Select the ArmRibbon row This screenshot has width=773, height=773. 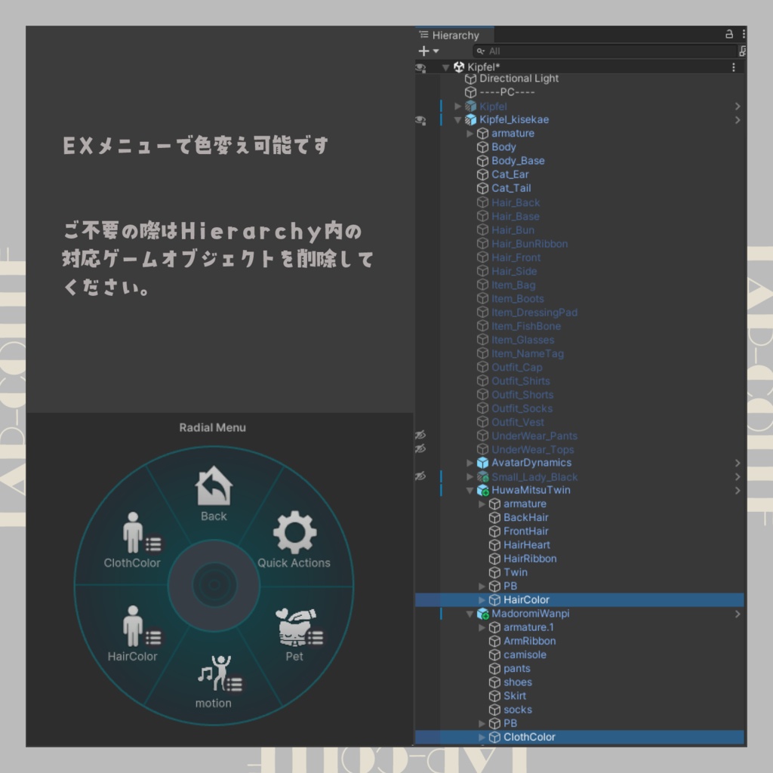[580, 641]
